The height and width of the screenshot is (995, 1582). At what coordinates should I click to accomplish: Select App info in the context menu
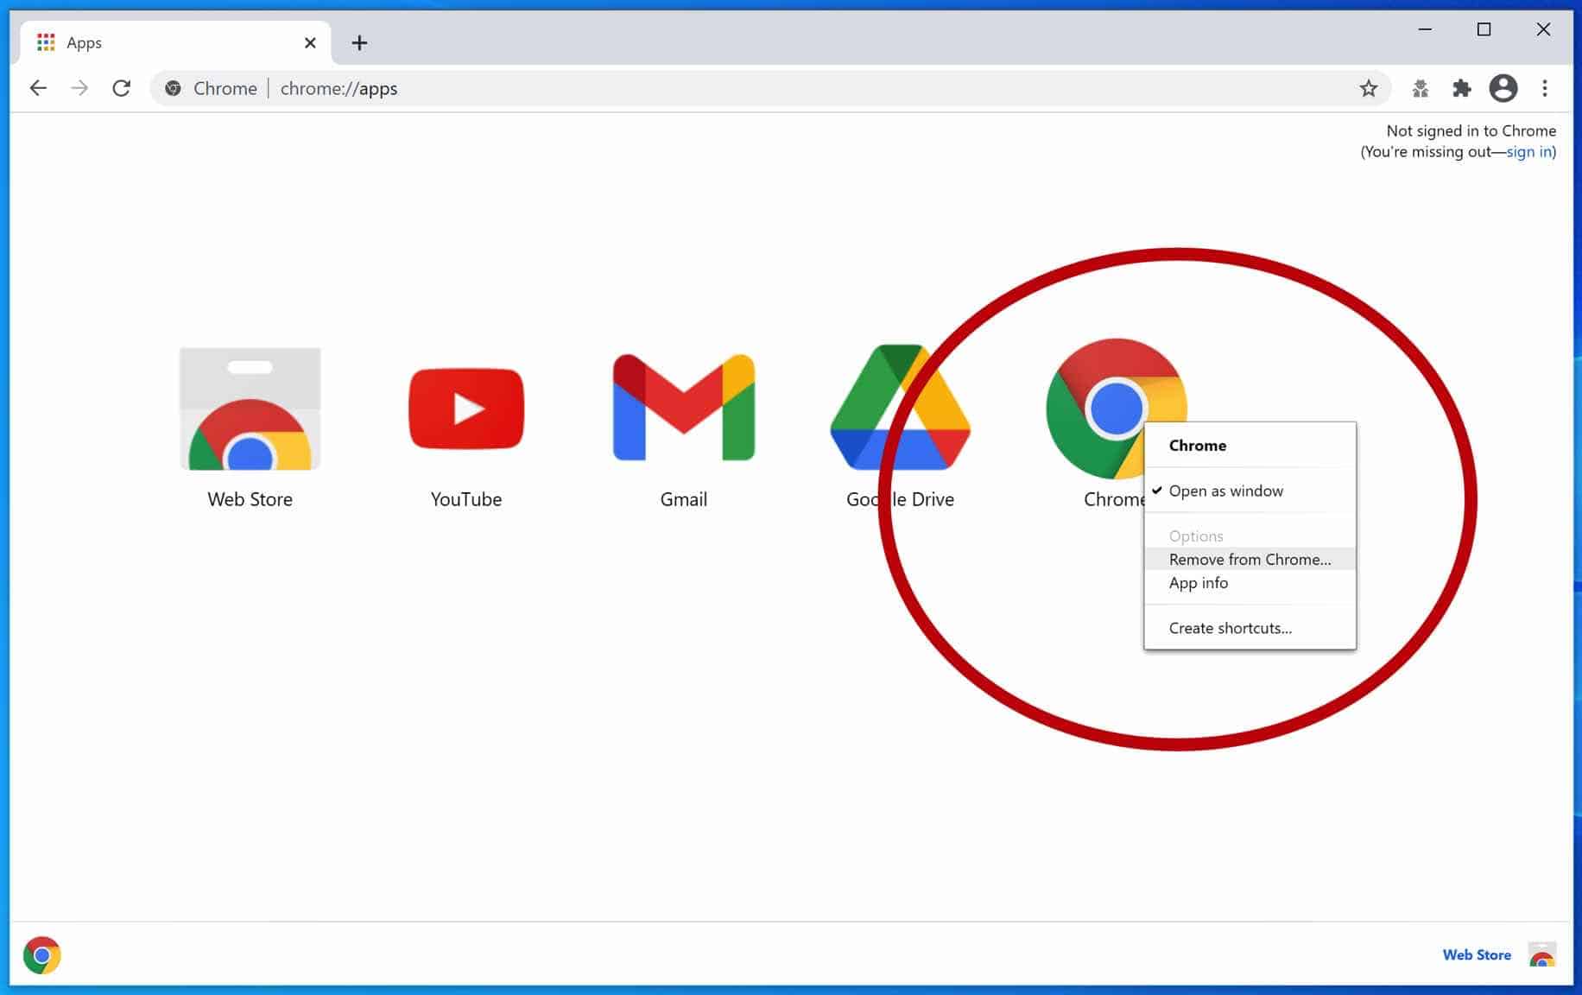1250,583
